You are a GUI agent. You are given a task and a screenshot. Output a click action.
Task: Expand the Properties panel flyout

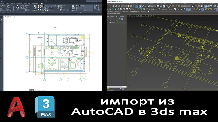tap(81, 12)
